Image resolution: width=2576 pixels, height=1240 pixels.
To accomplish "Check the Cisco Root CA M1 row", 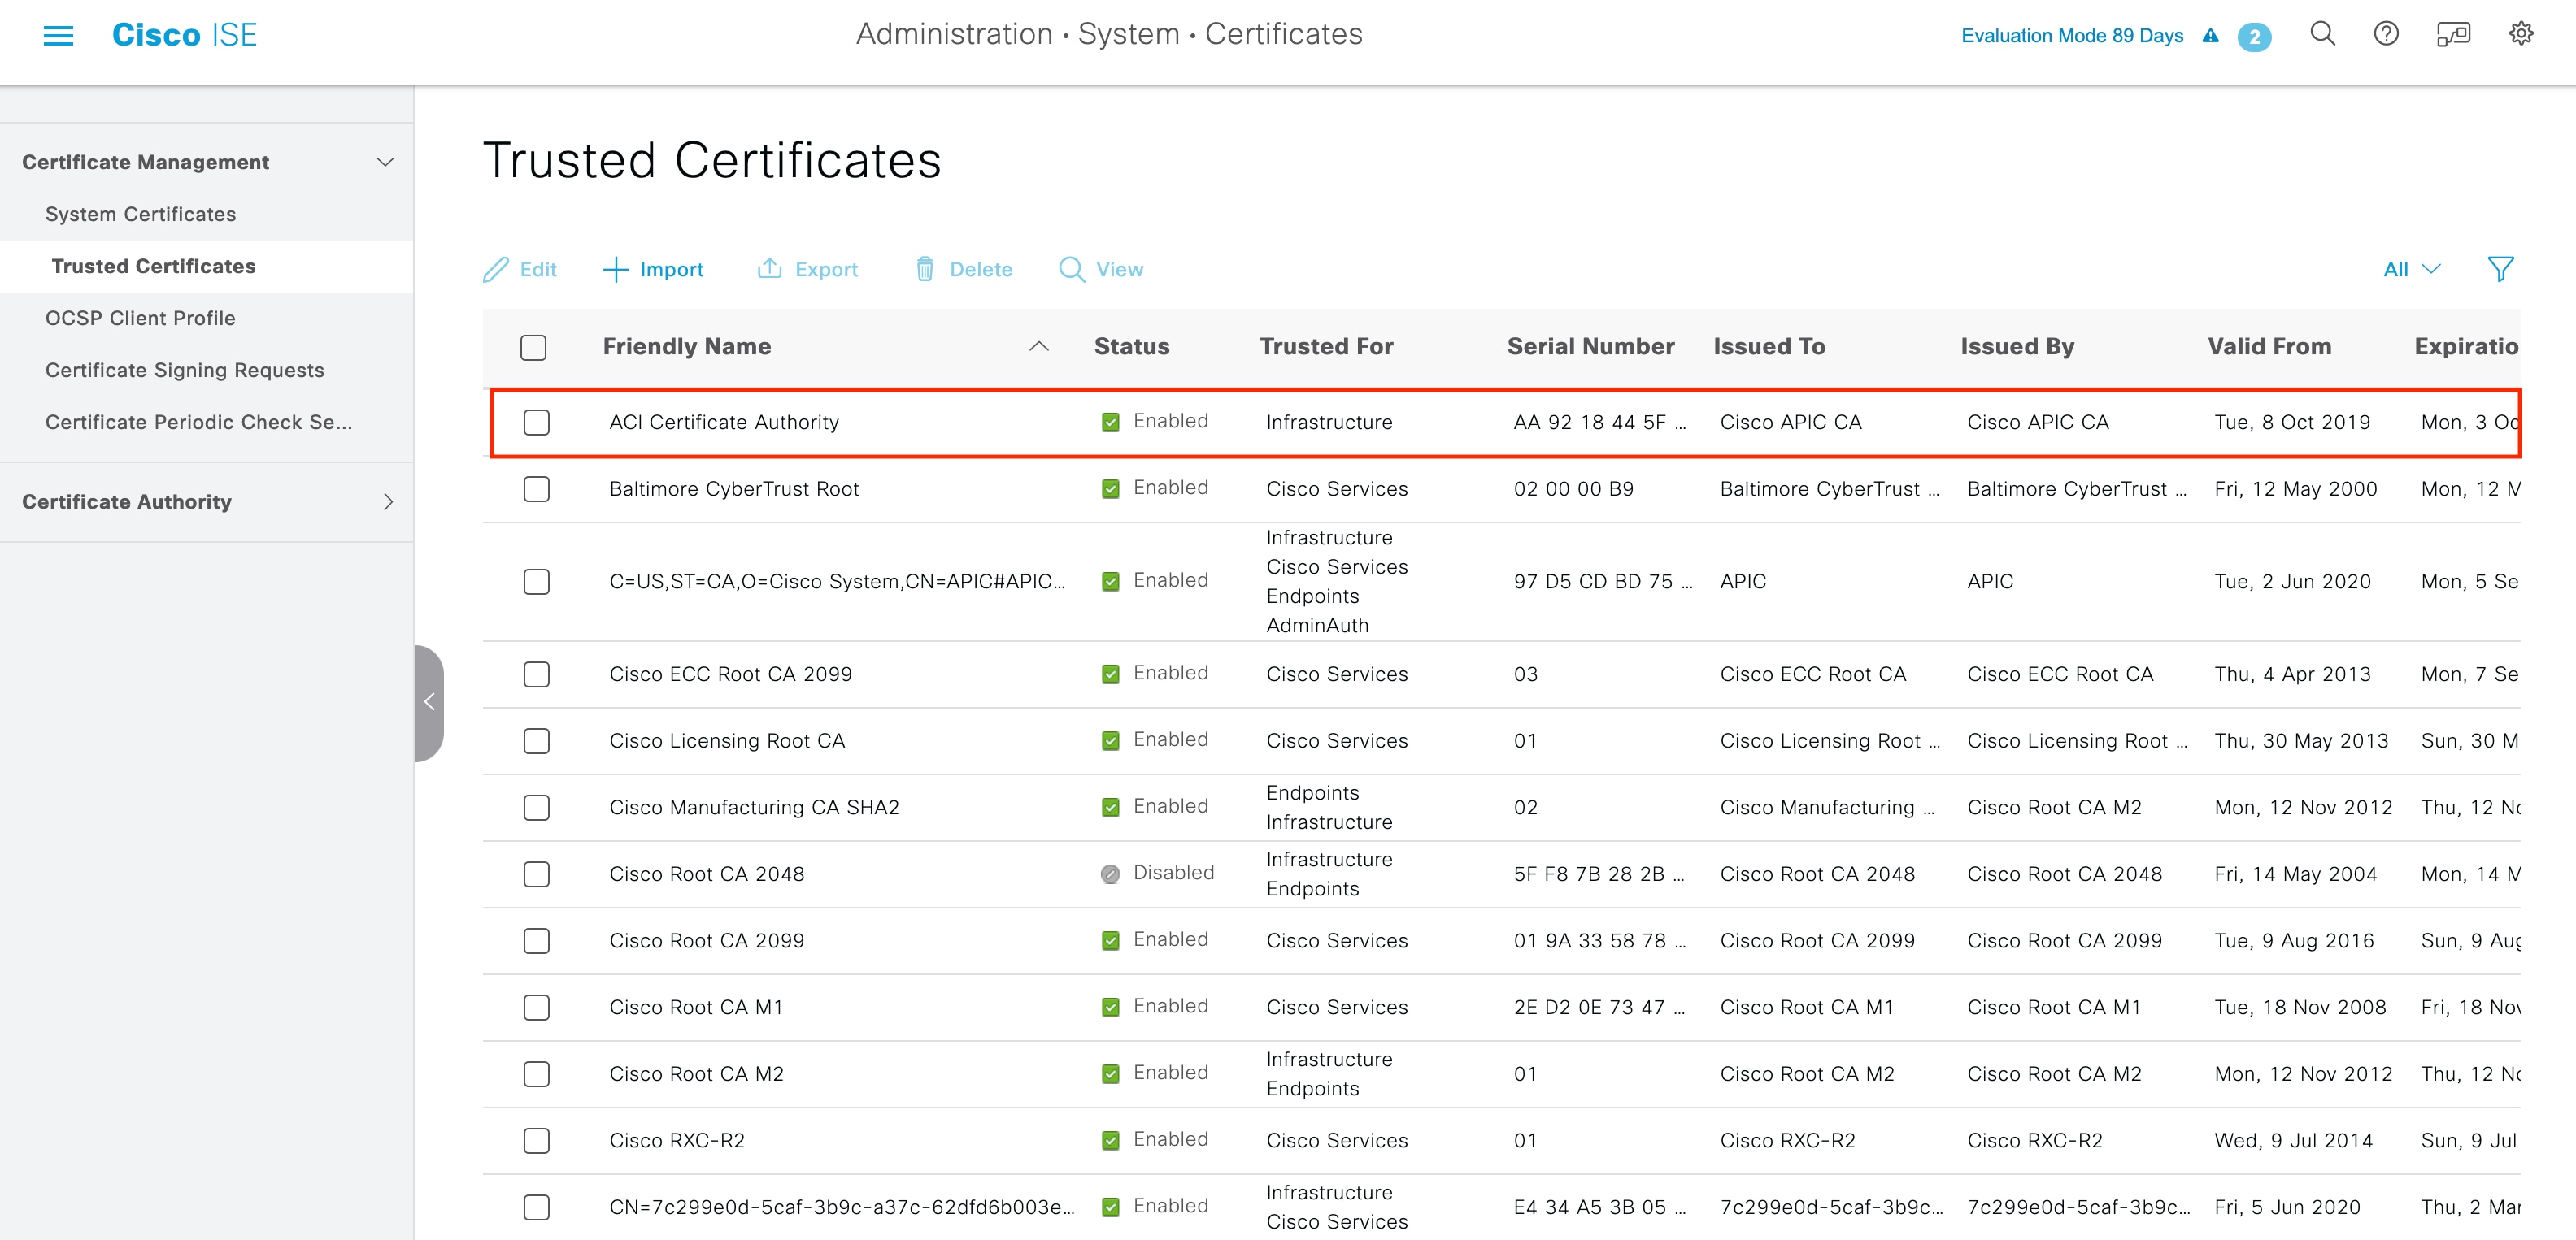I will point(537,1007).
